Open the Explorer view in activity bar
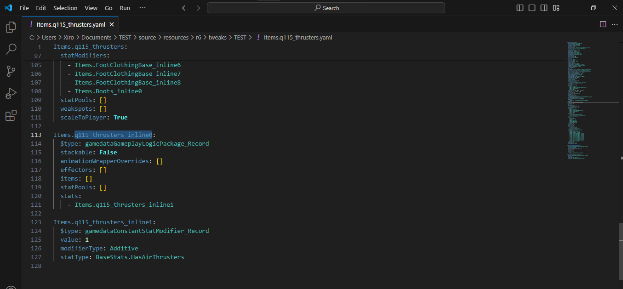Viewport: 623px width, 289px height. 11,27
